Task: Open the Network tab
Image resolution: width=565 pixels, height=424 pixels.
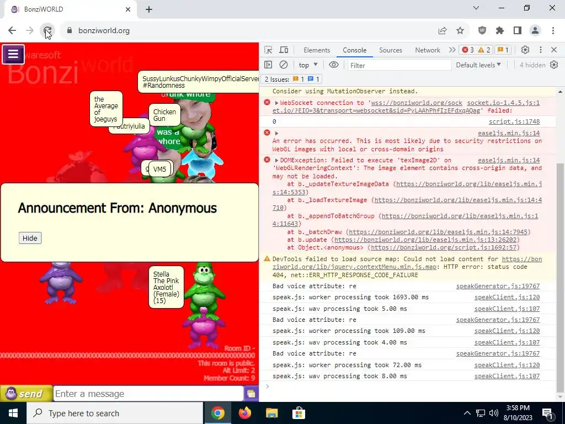Action: coord(428,50)
